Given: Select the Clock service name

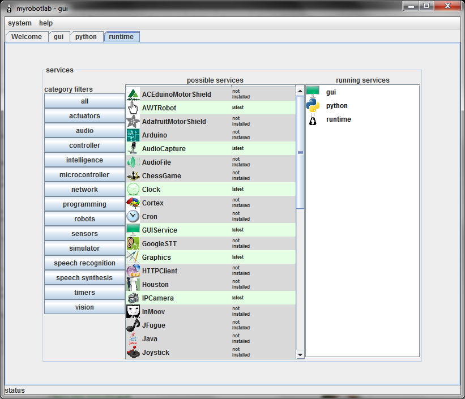Looking at the screenshot, I should (151, 190).
